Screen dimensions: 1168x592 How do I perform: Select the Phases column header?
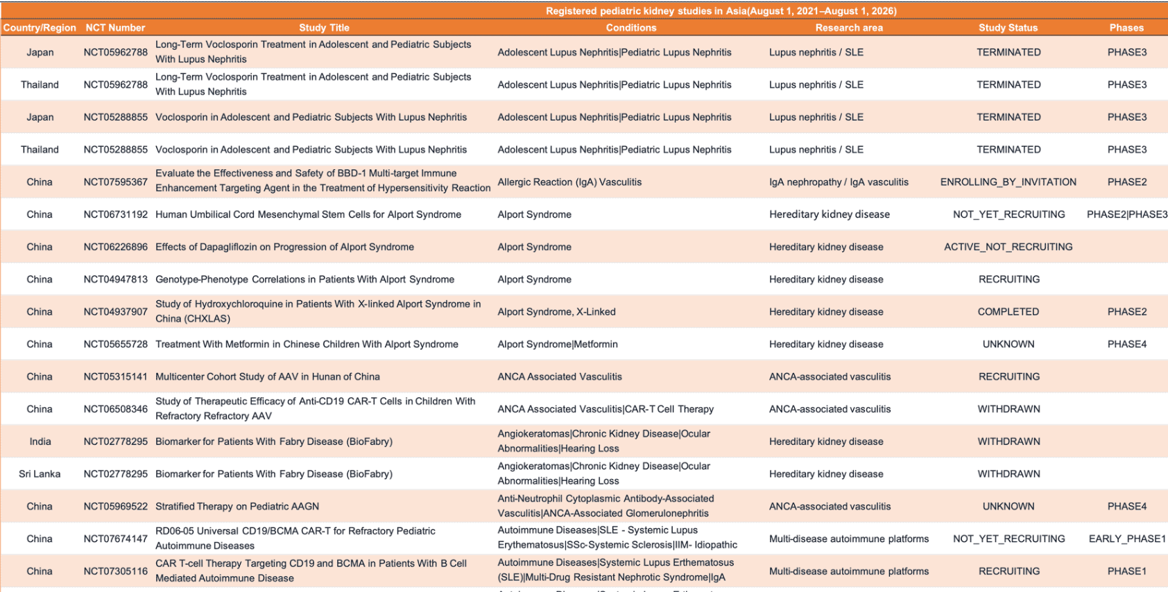pyautogui.click(x=1126, y=28)
